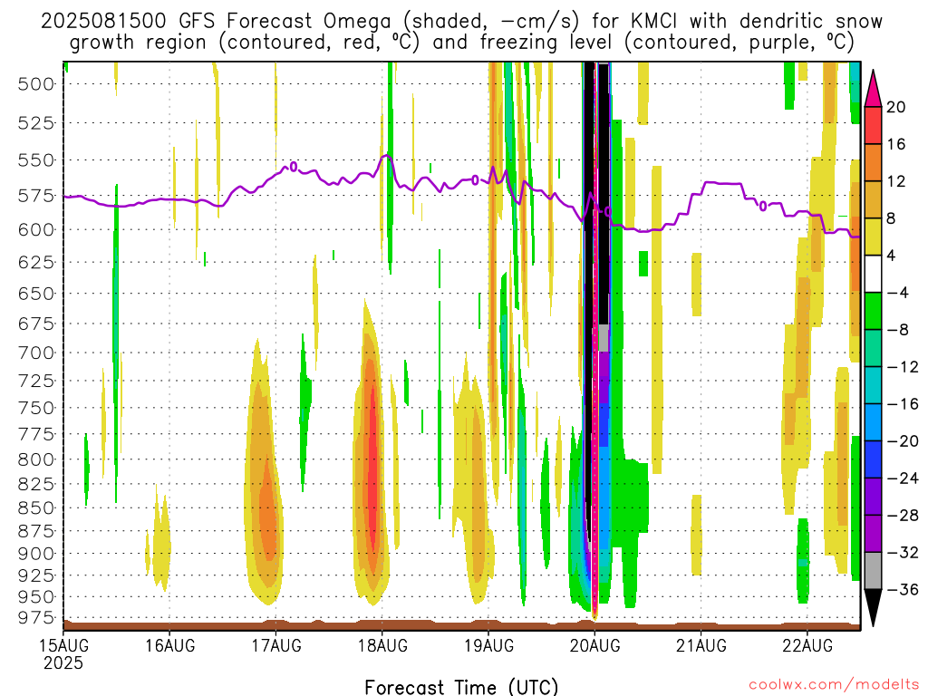Click the 18AUG x-axis label
The width and height of the screenshot is (928, 696).
[382, 645]
